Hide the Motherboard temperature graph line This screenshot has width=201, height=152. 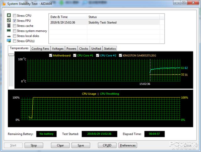point(51,55)
